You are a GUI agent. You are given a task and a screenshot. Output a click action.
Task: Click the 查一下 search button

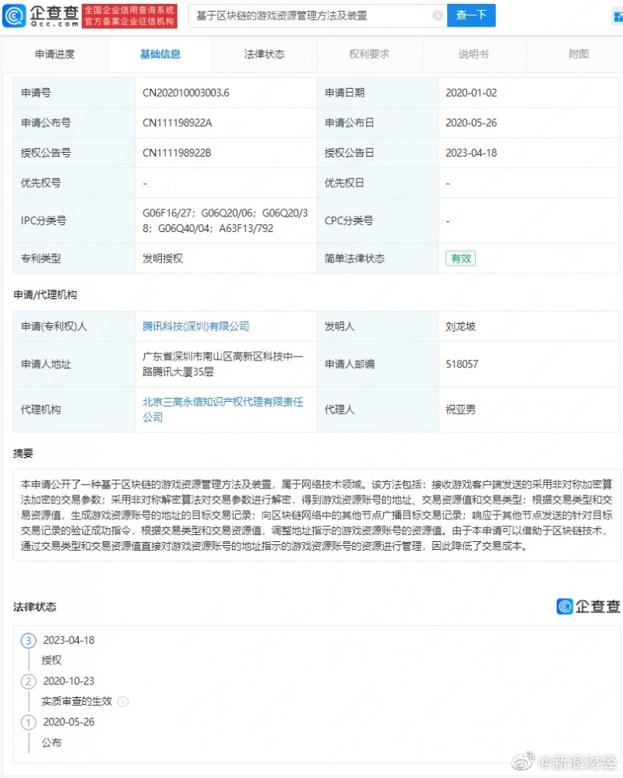click(471, 15)
